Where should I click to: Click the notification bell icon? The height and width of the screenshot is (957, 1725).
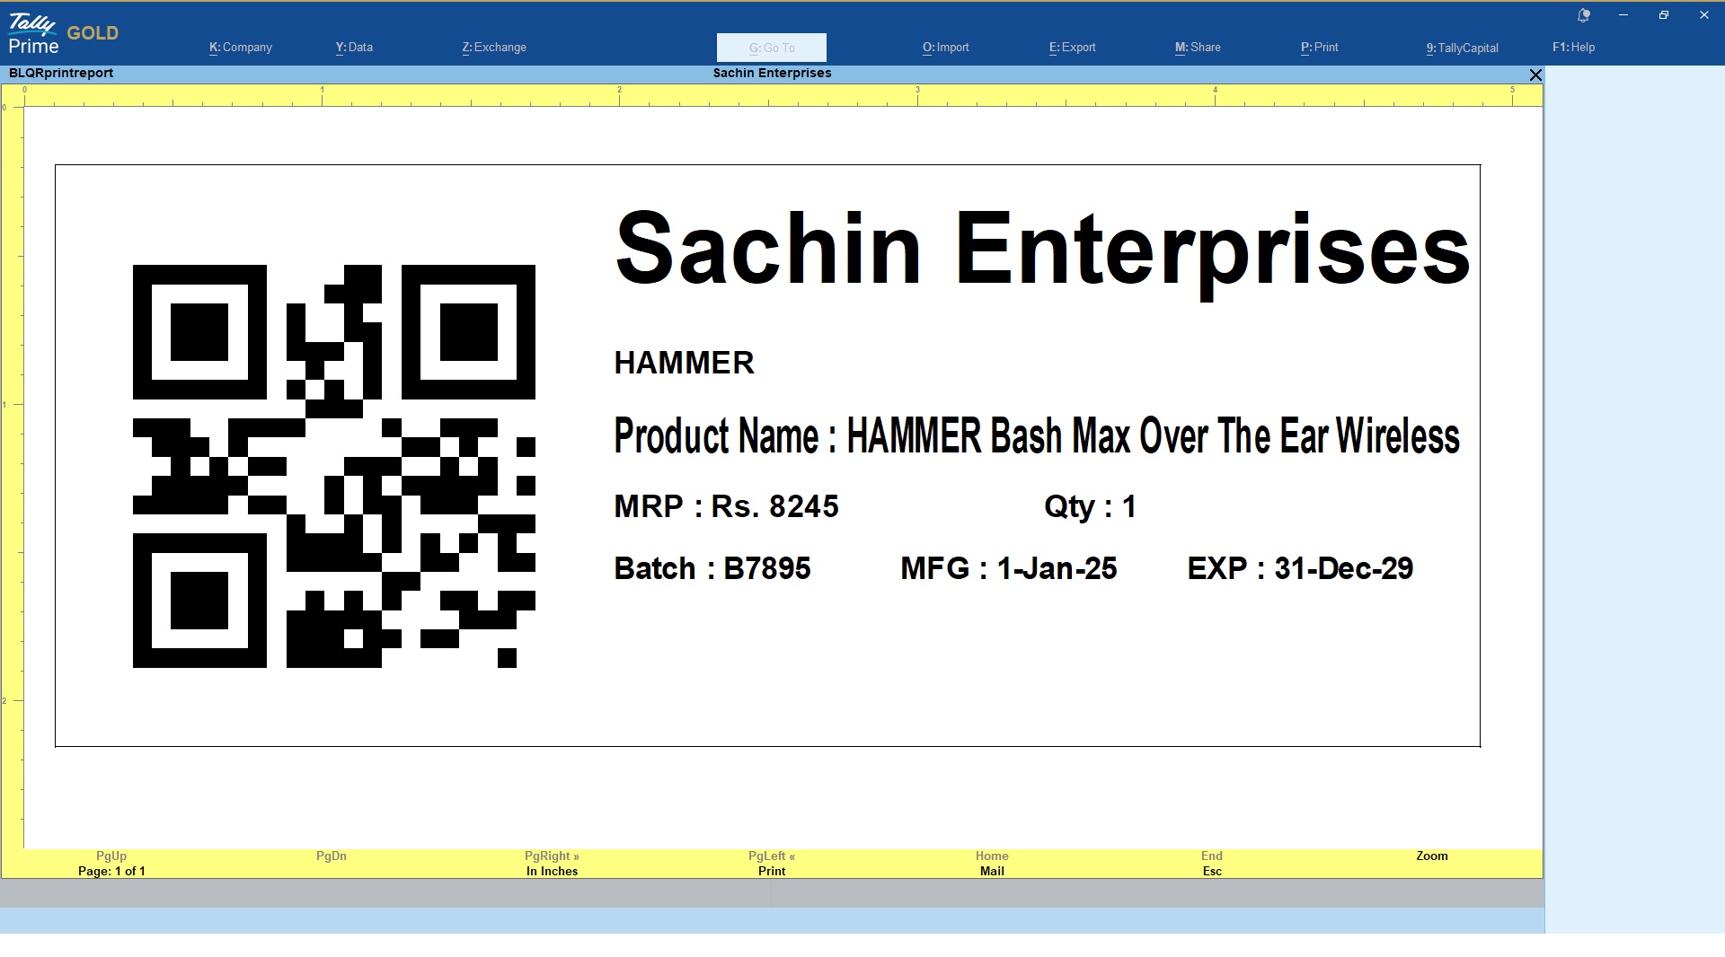coord(1584,15)
